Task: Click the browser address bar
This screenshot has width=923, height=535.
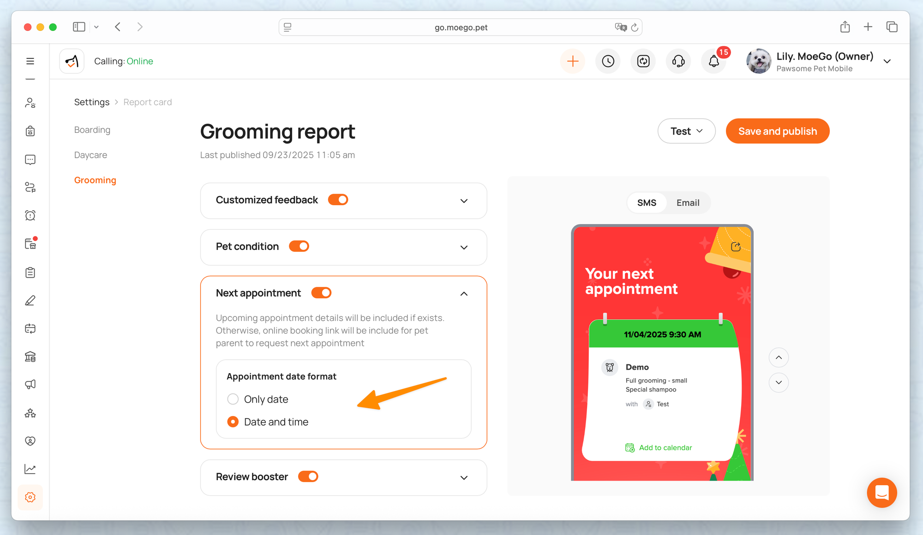Action: 460,27
